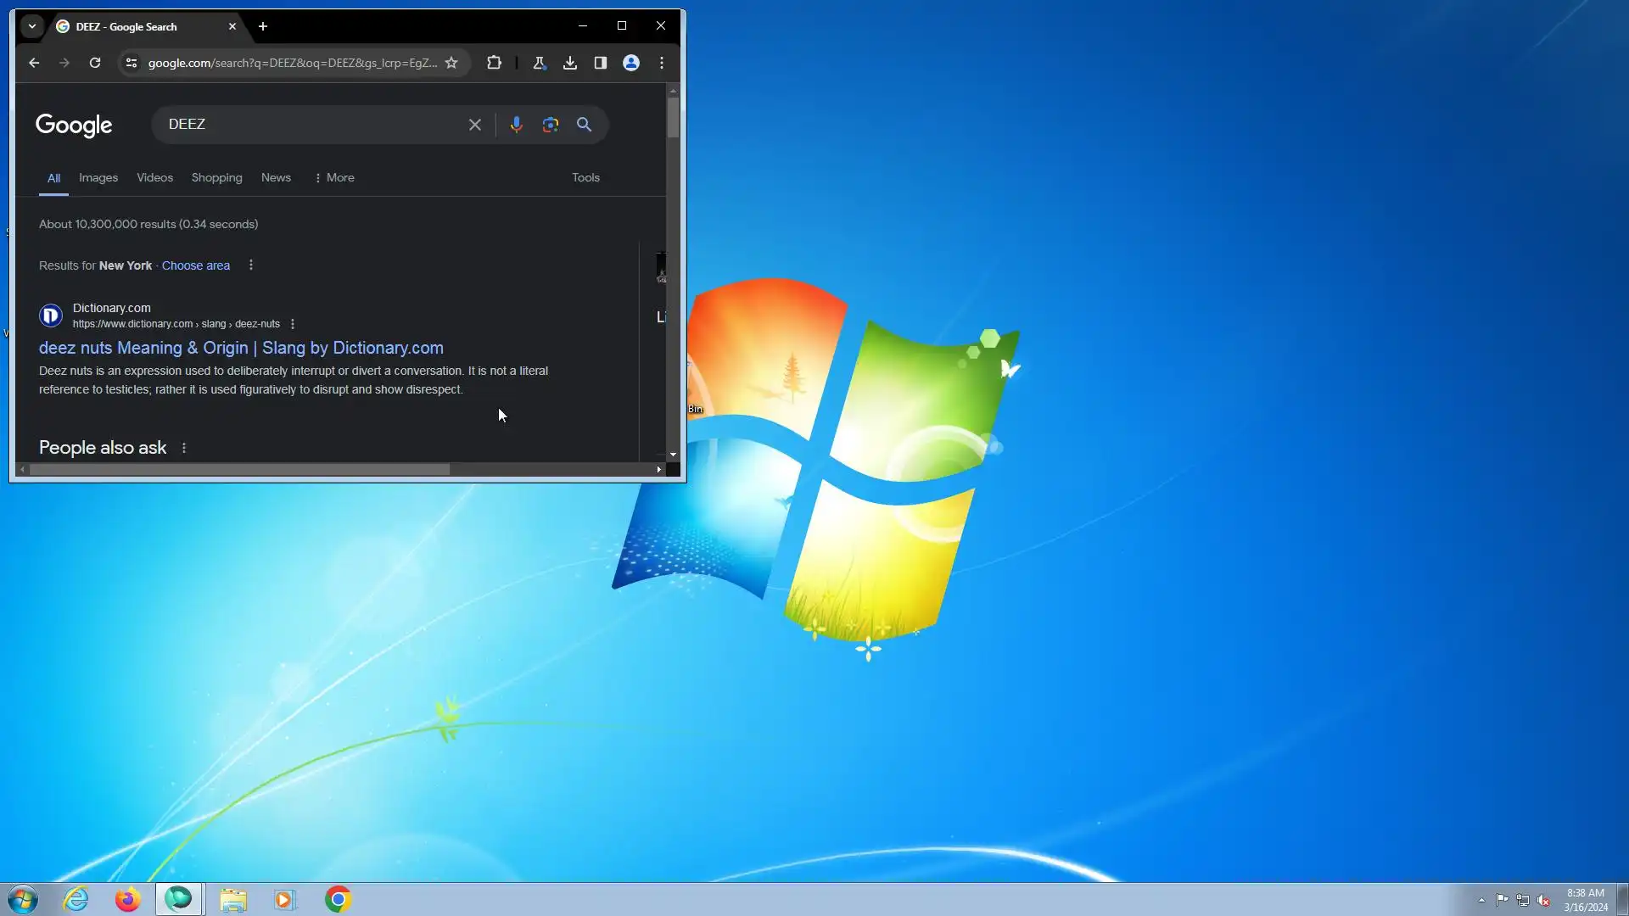The width and height of the screenshot is (1629, 916).
Task: Click the magnifying glass search button
Action: tap(585, 125)
